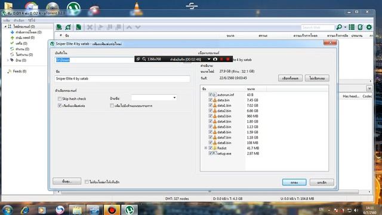382x215 pixels.
Task: Click the Cancel button in dialog
Action: pos(322,182)
